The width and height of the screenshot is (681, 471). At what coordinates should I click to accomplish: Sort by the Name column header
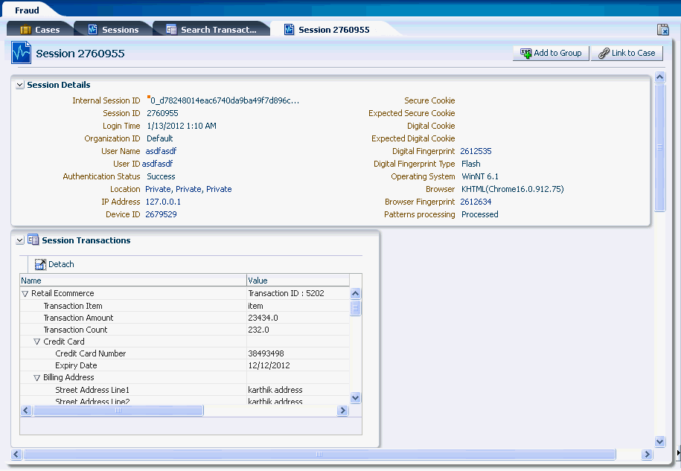133,281
